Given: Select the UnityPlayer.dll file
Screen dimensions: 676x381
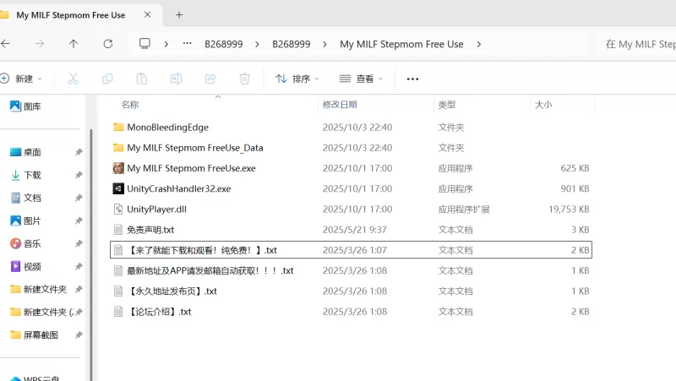Looking at the screenshot, I should coord(351,209).
